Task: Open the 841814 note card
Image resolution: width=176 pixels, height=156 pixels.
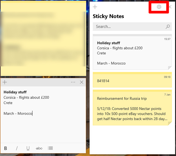Action: 132,80
